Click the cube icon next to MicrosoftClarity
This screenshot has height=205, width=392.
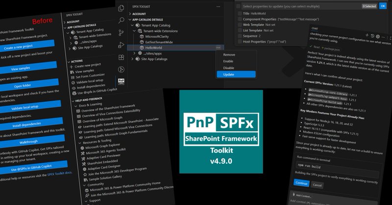[142, 37]
